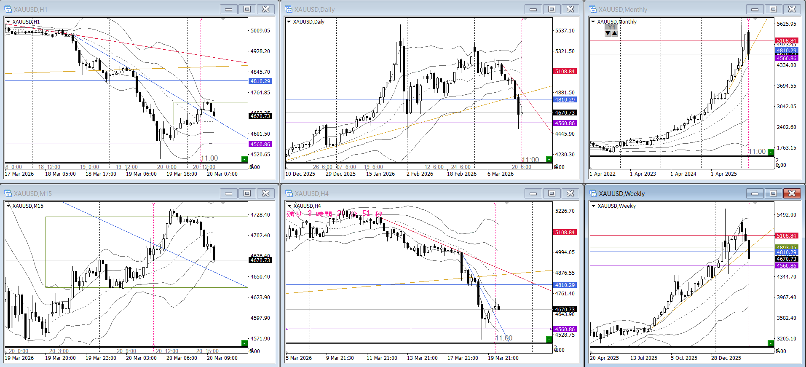Image resolution: width=806 pixels, height=367 pixels.
Task: Toggle the green minus box on H4 chart
Action: [x=549, y=339]
